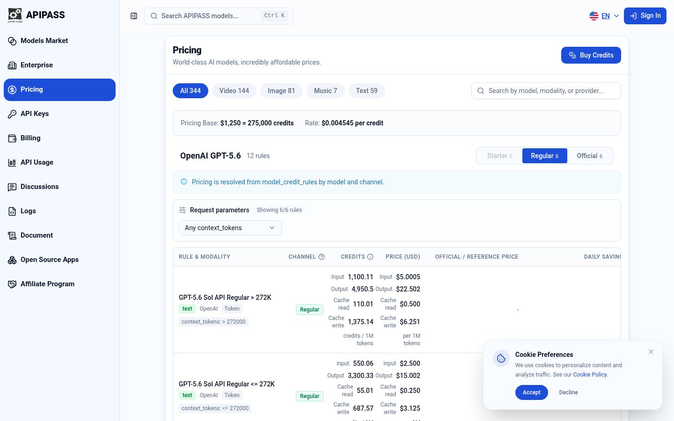The width and height of the screenshot is (674, 421).
Task: Click the info icon in pricing notice
Action: (184, 181)
